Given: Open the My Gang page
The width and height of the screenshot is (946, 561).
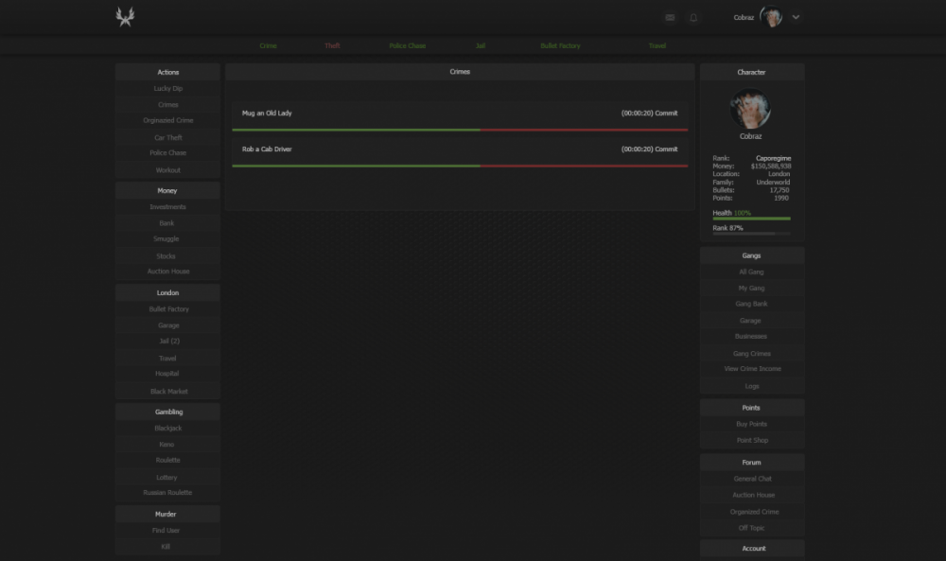Looking at the screenshot, I should [x=751, y=289].
